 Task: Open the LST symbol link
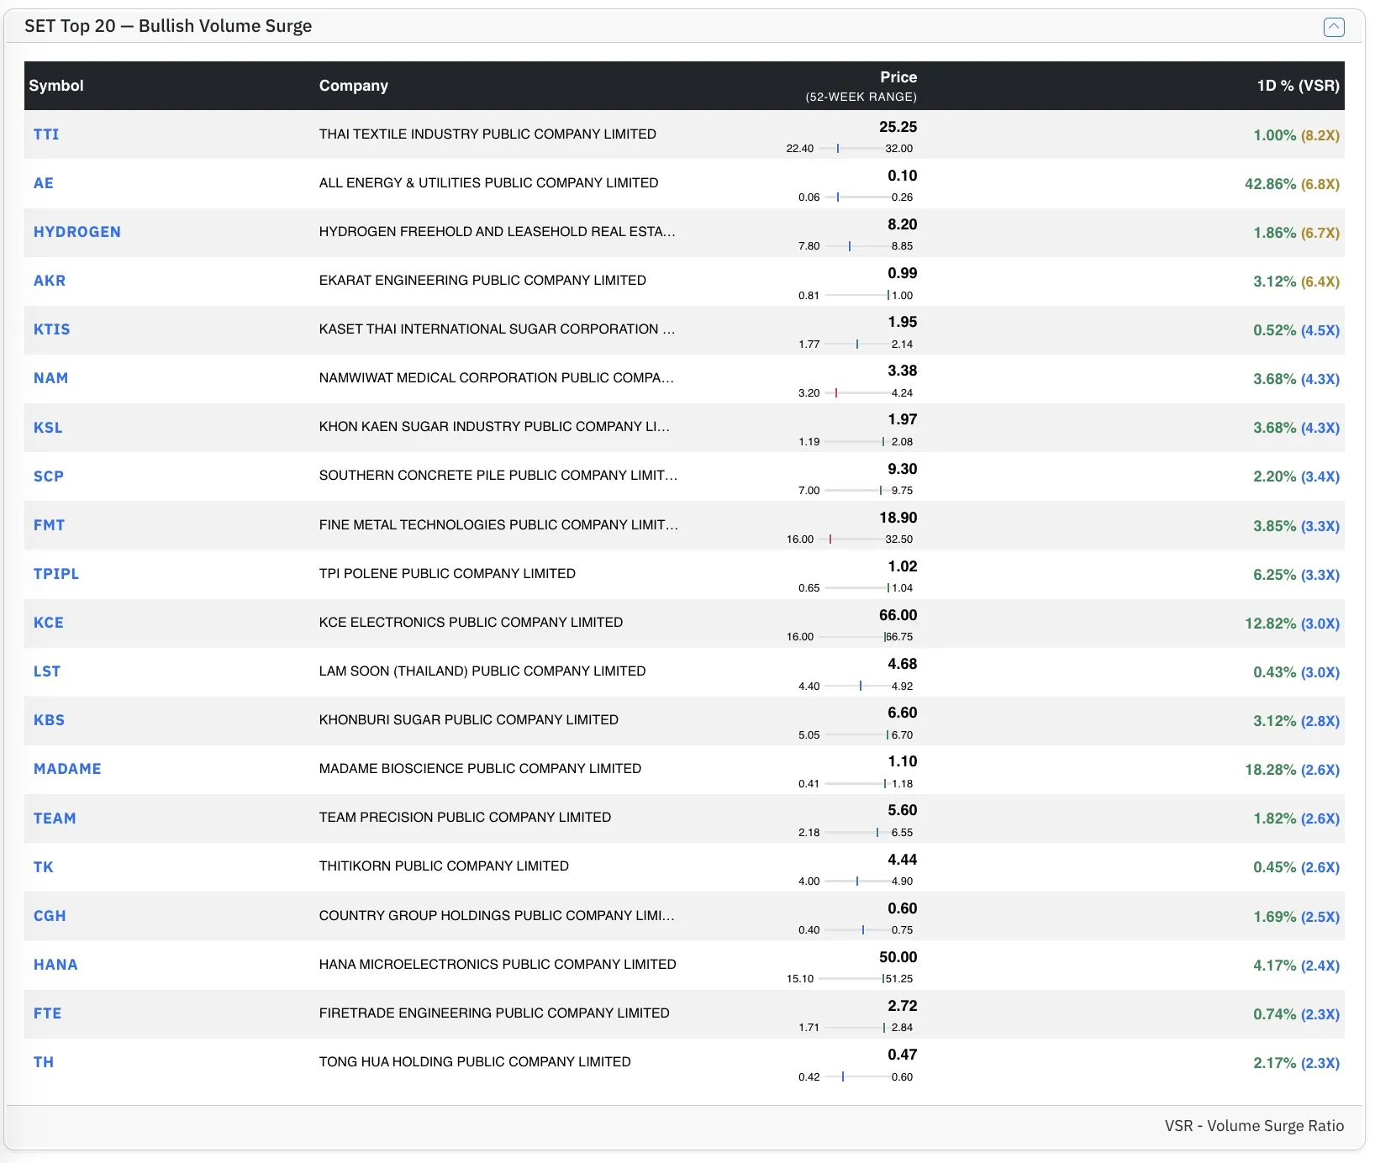(x=47, y=671)
